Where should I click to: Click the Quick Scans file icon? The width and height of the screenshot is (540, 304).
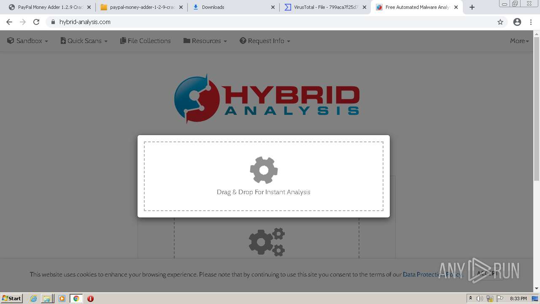pos(63,41)
